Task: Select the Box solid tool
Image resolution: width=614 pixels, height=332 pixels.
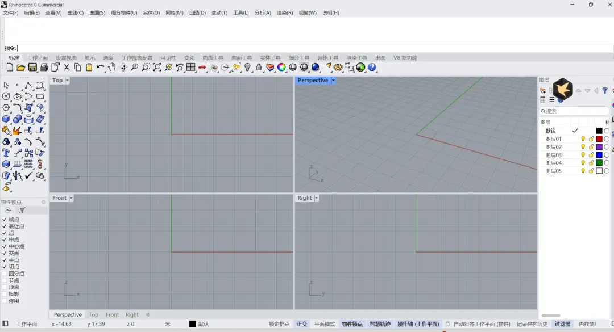Action: (x=6, y=119)
